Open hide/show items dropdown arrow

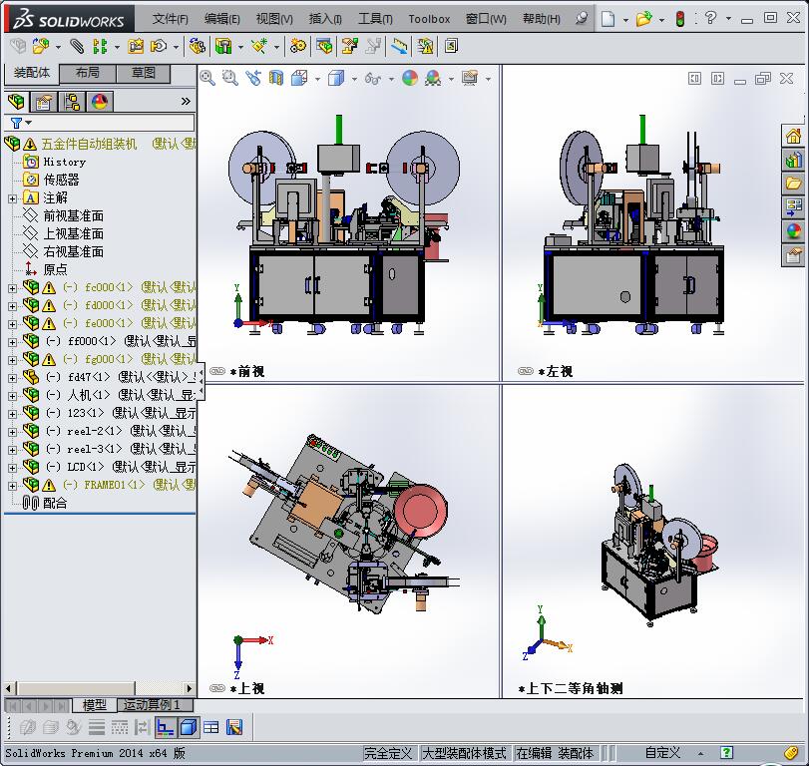(391, 79)
